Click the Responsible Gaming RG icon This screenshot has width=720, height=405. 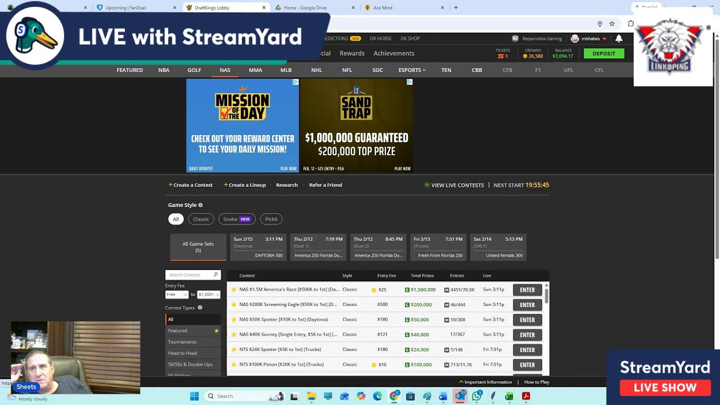coord(515,39)
